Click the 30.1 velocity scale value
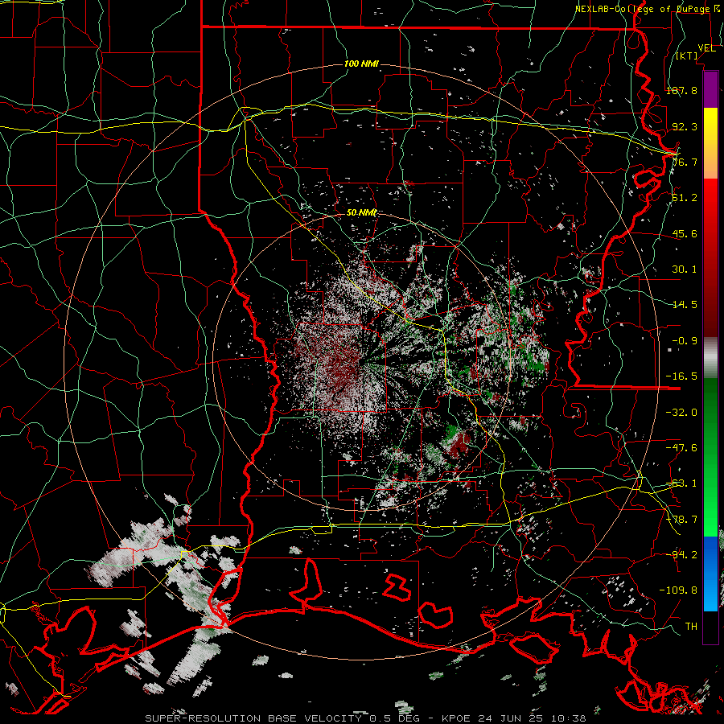This screenshot has height=724, width=724. click(x=685, y=269)
